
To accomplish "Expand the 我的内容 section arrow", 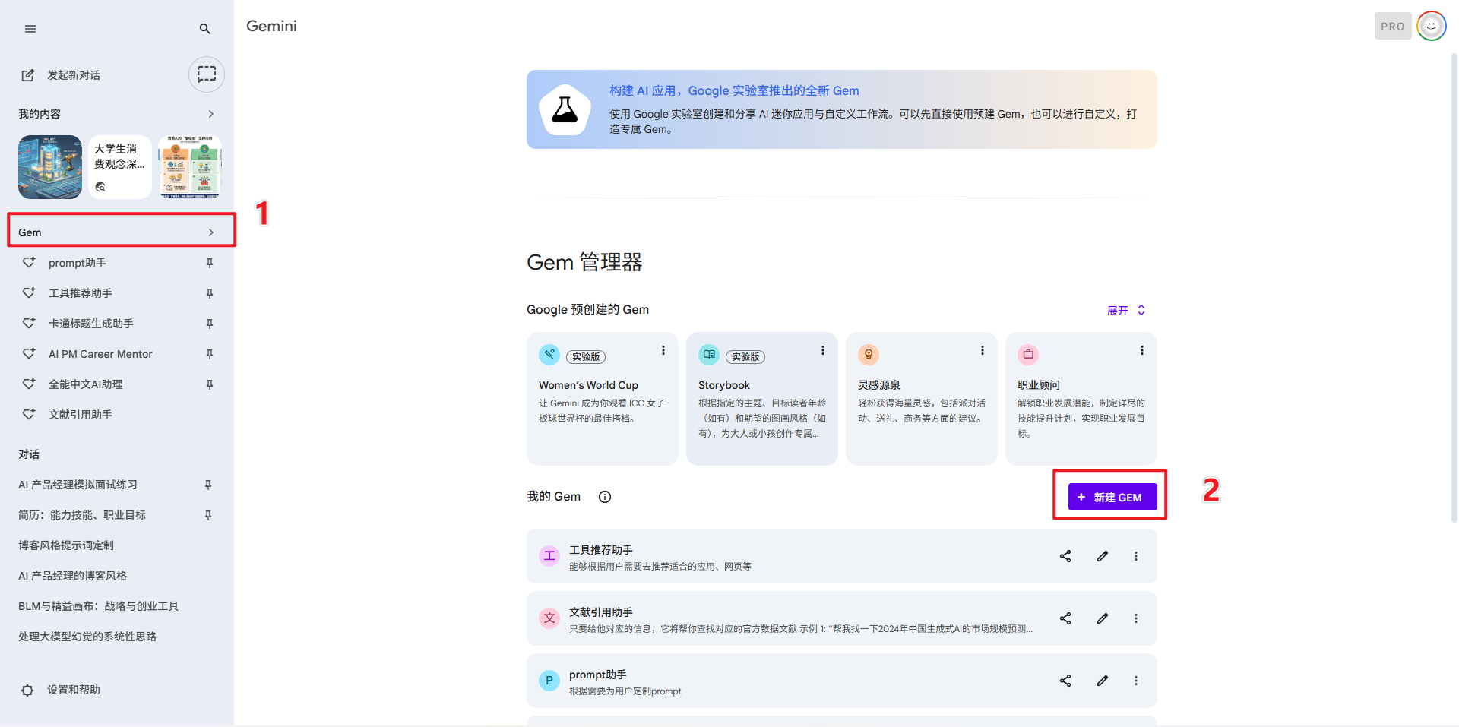I will 211,114.
